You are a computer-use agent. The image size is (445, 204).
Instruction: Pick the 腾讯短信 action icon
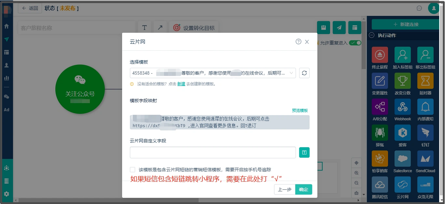click(x=380, y=185)
